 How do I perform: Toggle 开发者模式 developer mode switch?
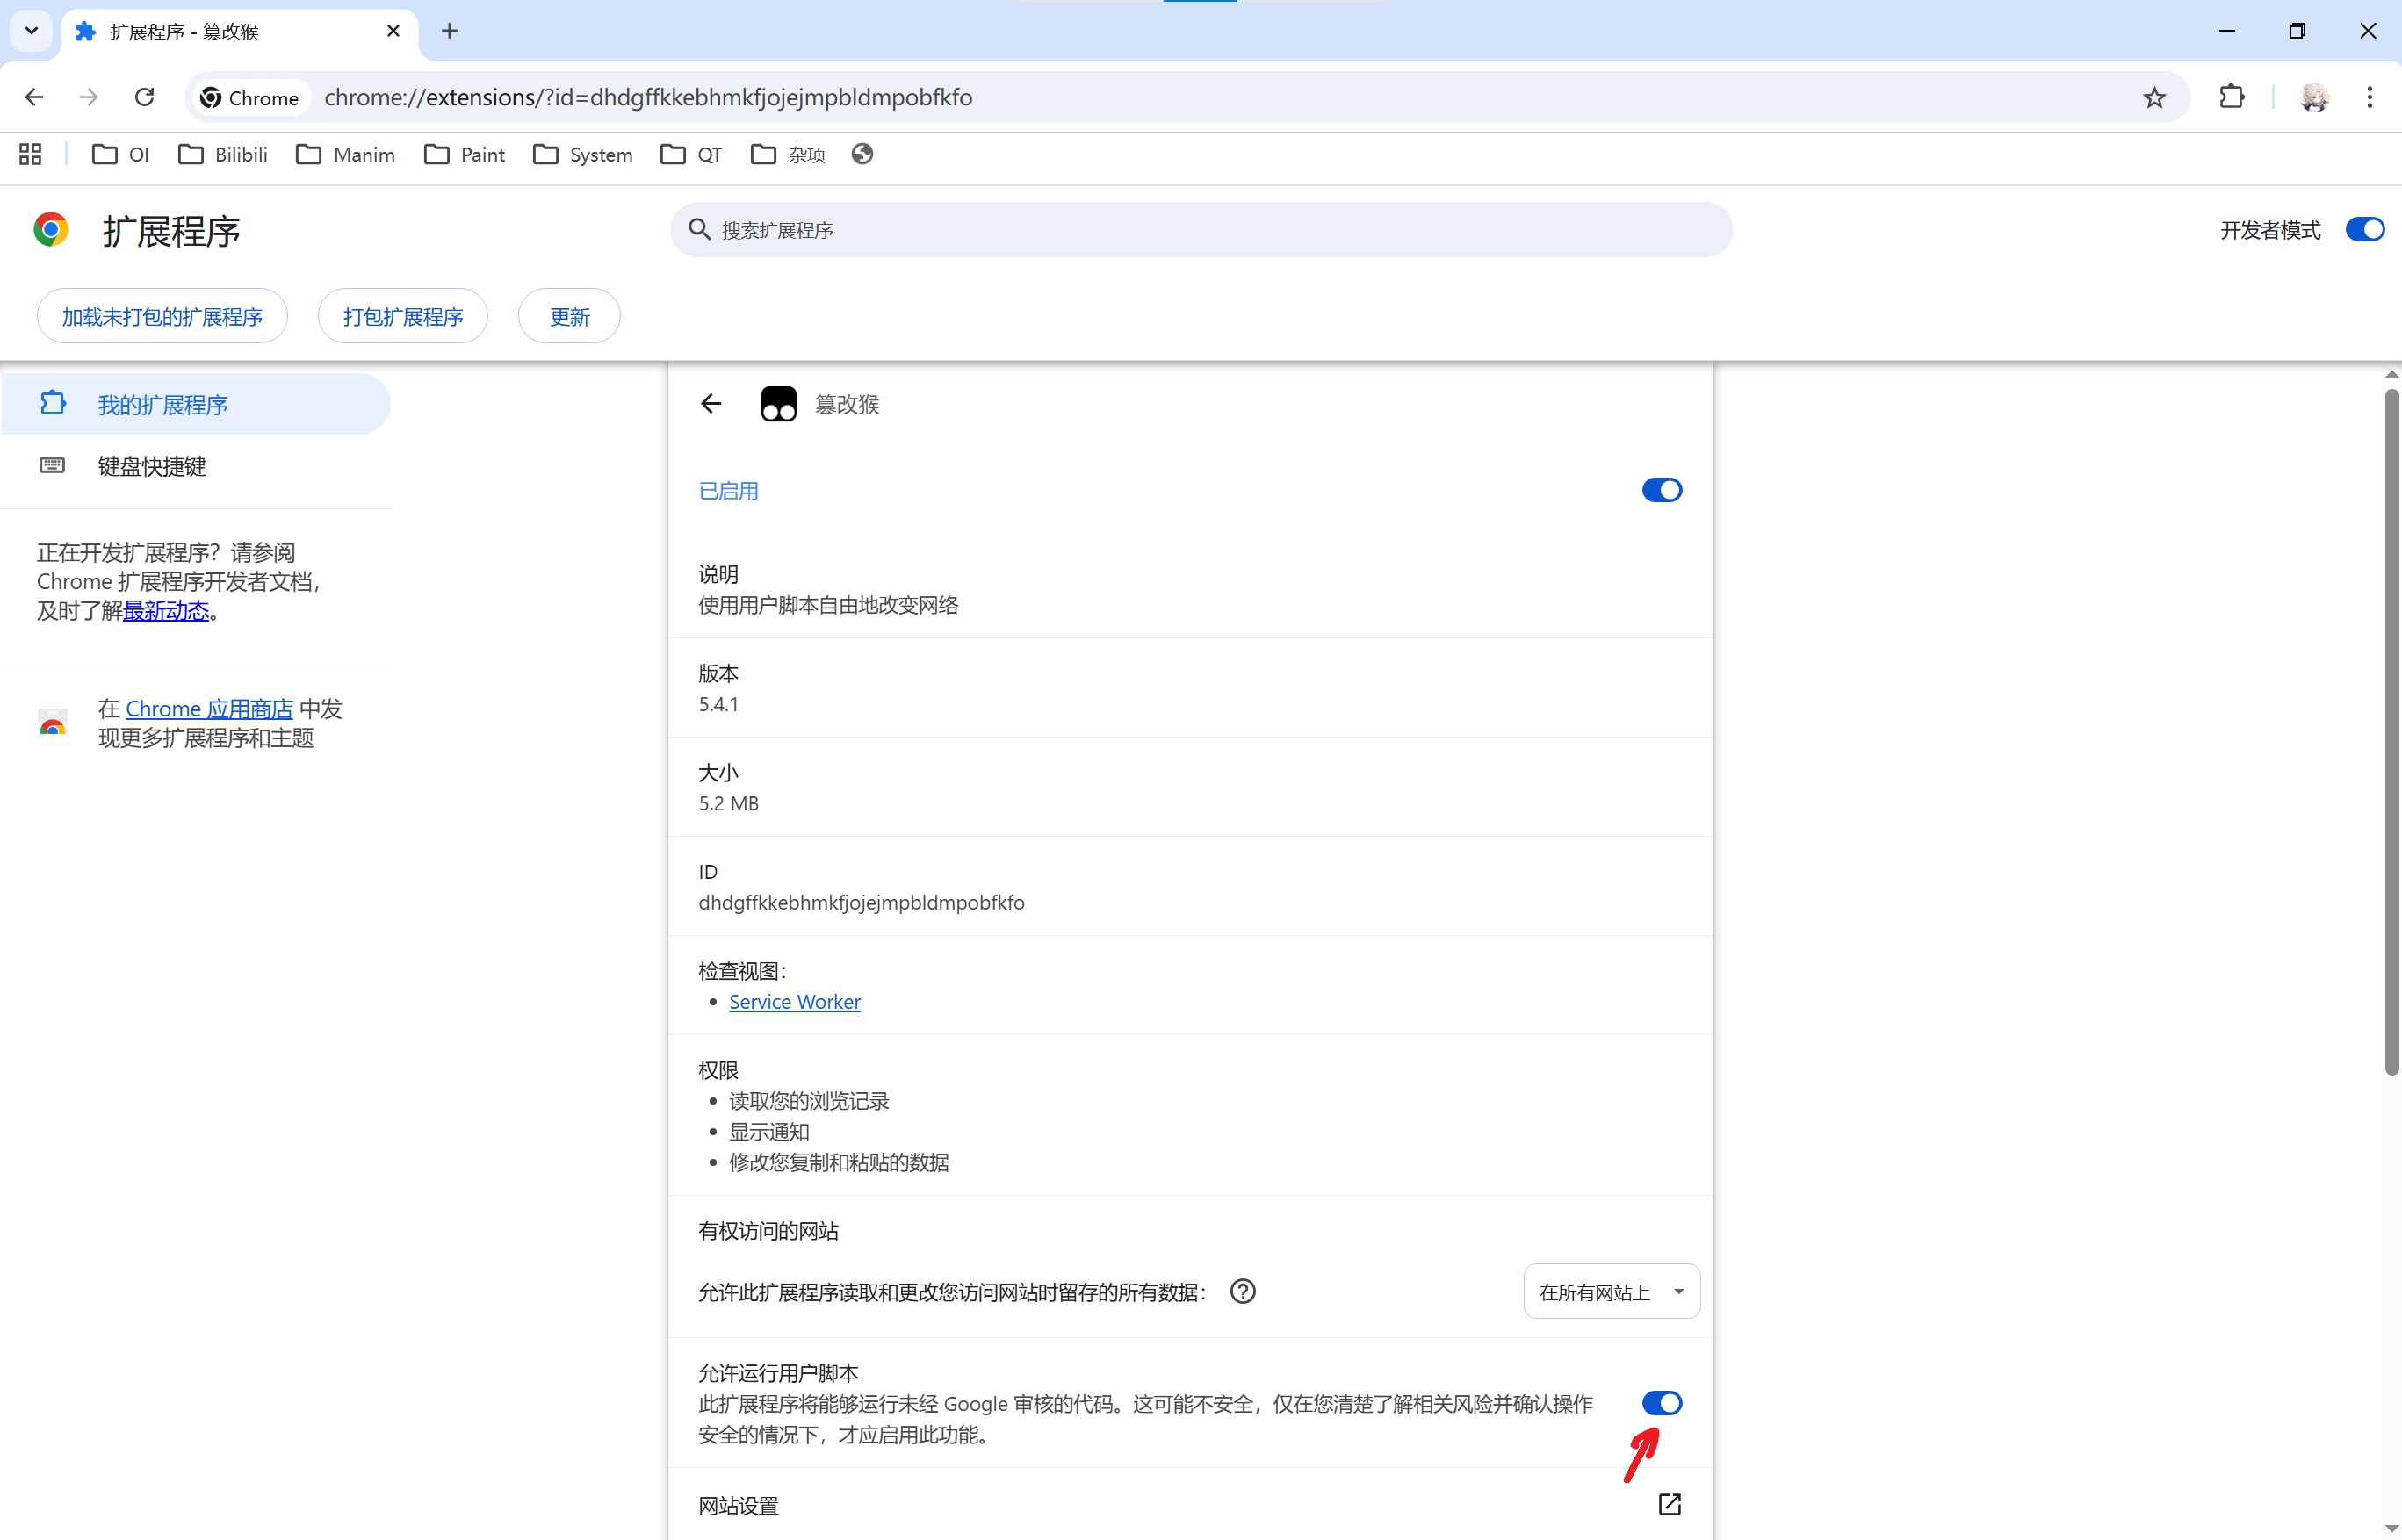click(2364, 230)
